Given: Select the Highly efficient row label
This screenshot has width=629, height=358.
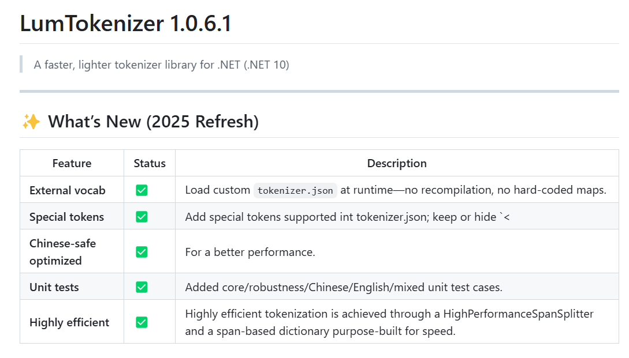Looking at the screenshot, I should (69, 322).
